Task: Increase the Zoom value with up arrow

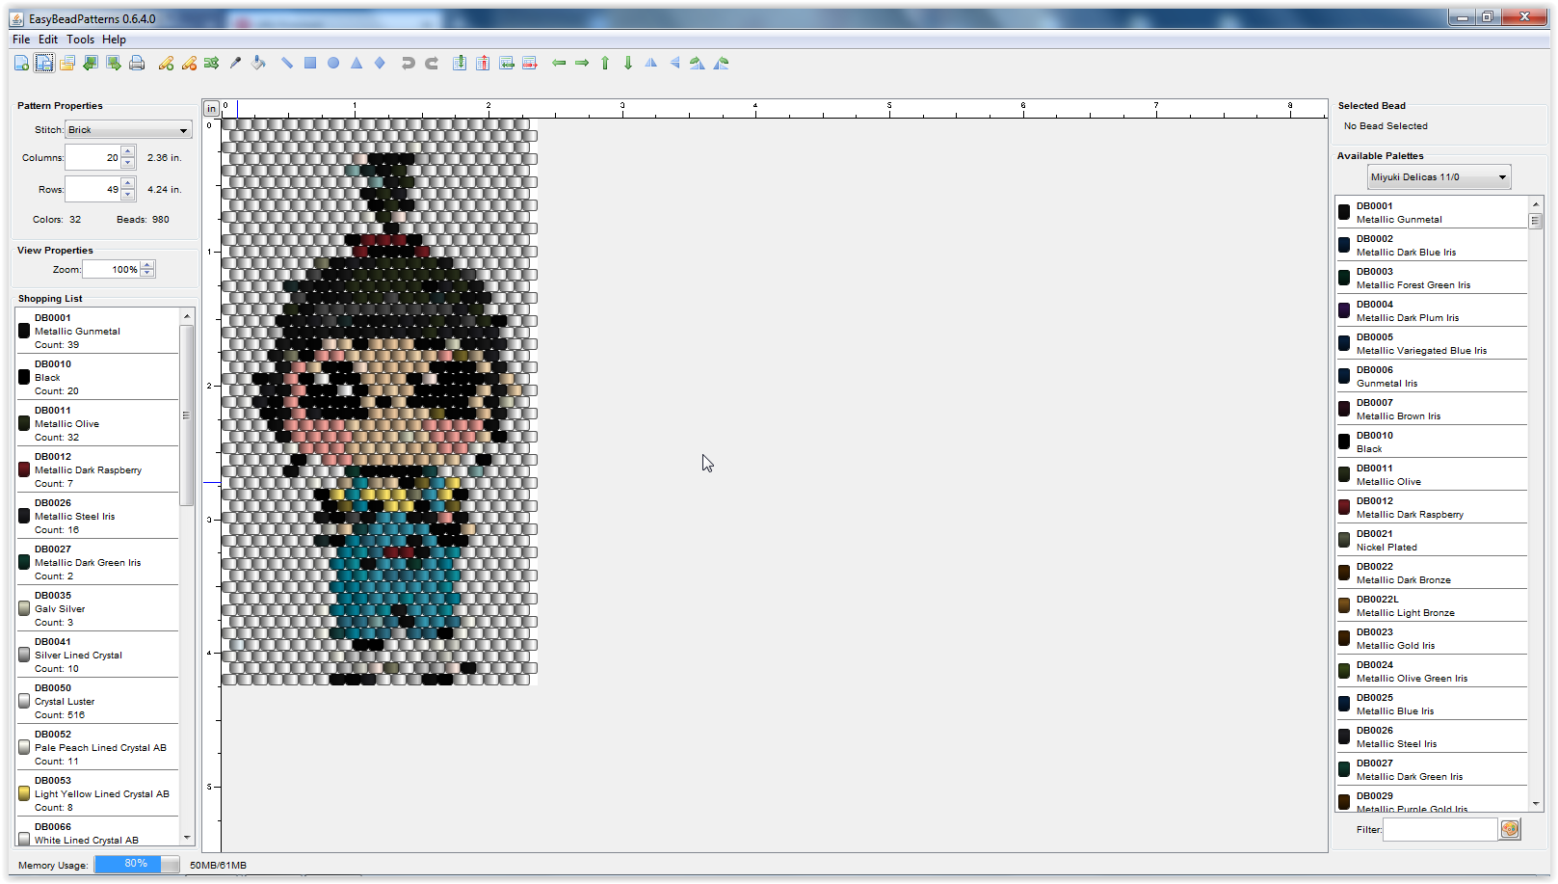Action: 147,265
